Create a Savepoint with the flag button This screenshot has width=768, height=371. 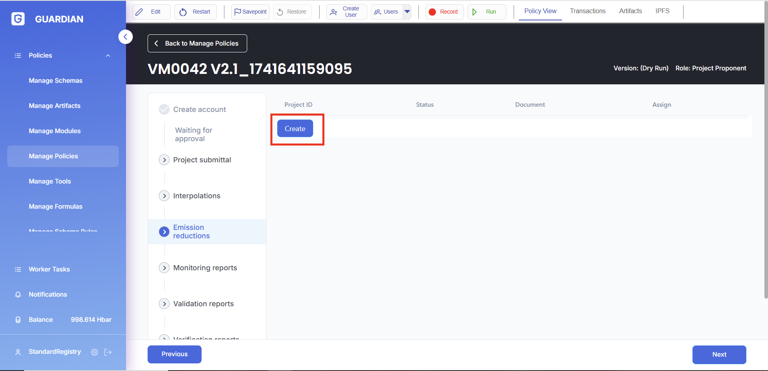tap(250, 12)
